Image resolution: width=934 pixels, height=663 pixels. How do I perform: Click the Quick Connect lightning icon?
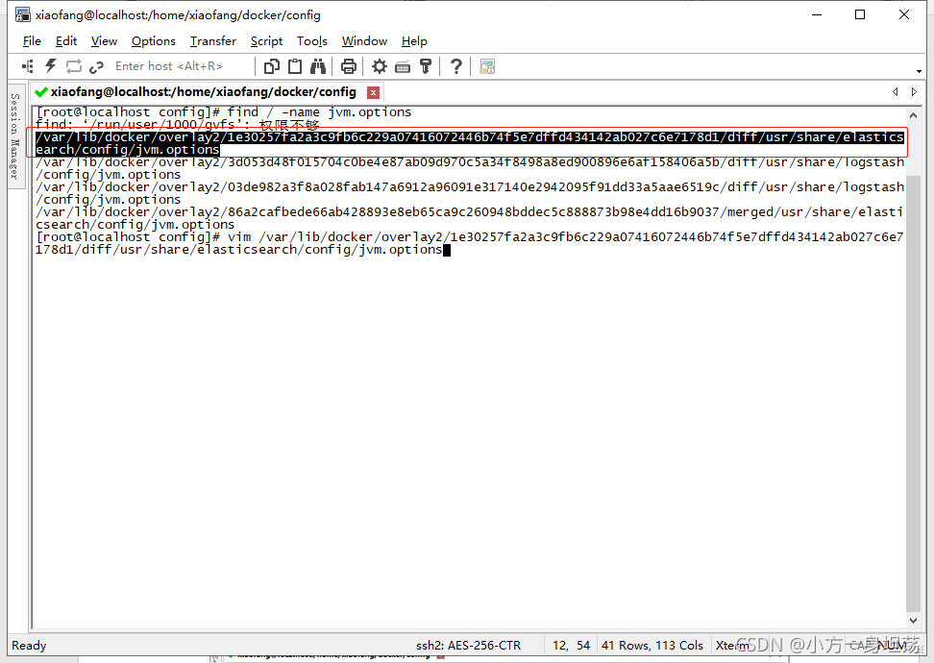tap(51, 66)
